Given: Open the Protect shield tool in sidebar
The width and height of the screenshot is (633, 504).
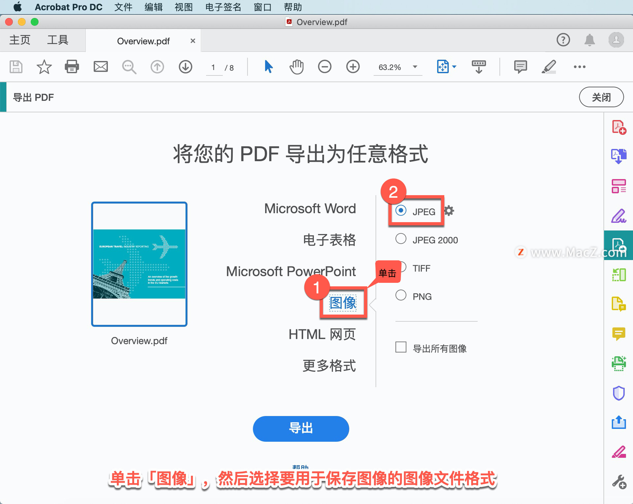Looking at the screenshot, I should (618, 393).
